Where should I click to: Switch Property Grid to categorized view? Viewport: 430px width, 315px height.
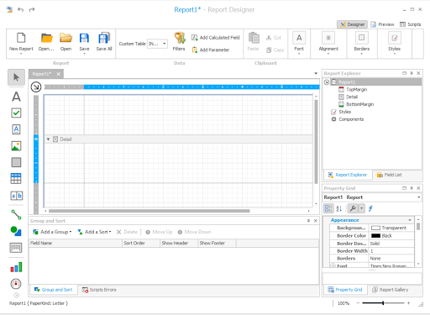[x=328, y=208]
